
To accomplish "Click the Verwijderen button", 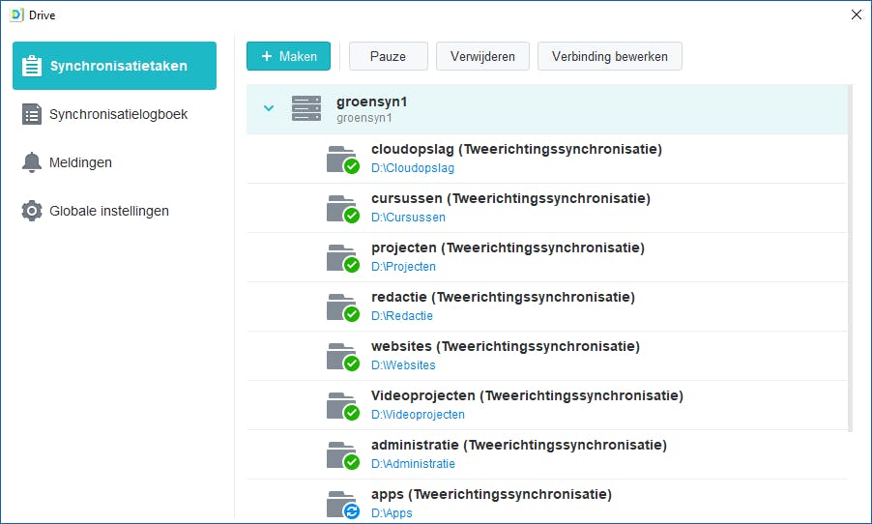I will point(482,56).
